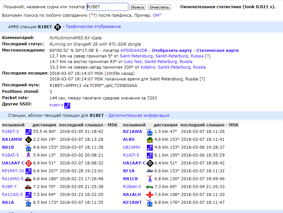Click the circled G icon beside RA1AMW

pyautogui.click(x=29, y=139)
